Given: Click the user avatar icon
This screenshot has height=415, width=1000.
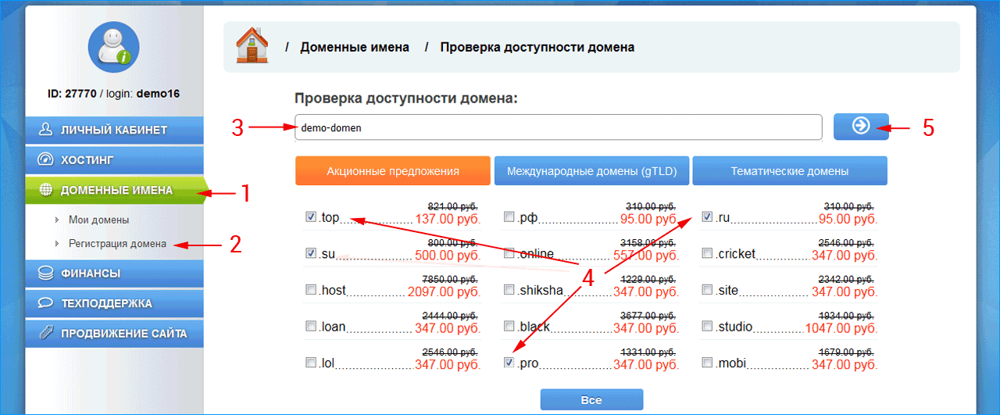Looking at the screenshot, I should [x=114, y=47].
